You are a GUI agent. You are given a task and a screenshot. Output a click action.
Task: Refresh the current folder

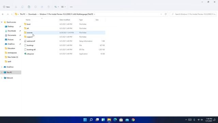(166, 14)
